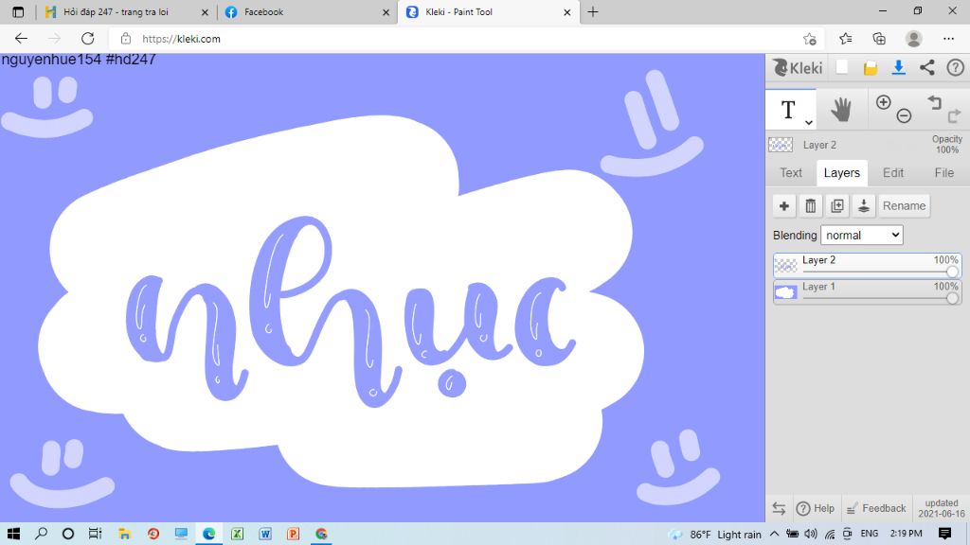Duplicate the current layer
The image size is (970, 545).
pyautogui.click(x=837, y=205)
